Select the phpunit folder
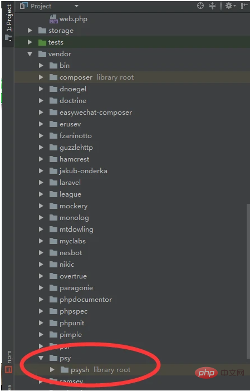This screenshot has width=250, height=391. click(72, 323)
